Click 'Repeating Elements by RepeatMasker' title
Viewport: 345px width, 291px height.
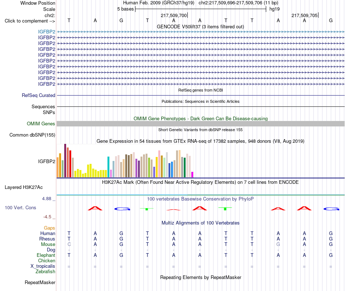point(201,277)
